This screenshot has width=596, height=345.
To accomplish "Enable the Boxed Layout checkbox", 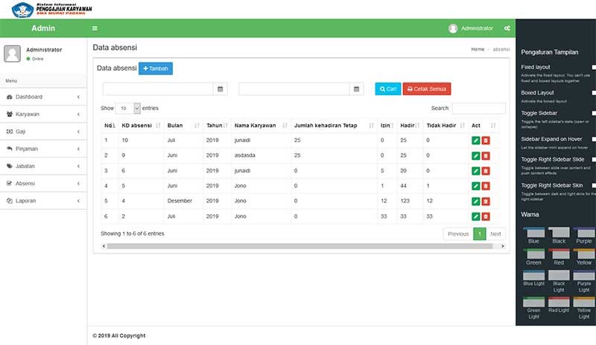I will pos(594,91).
